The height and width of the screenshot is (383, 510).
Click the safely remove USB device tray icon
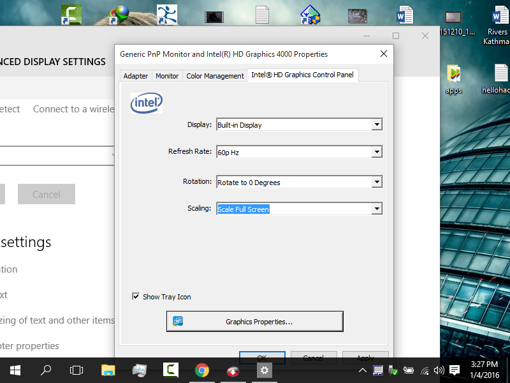[x=391, y=370]
